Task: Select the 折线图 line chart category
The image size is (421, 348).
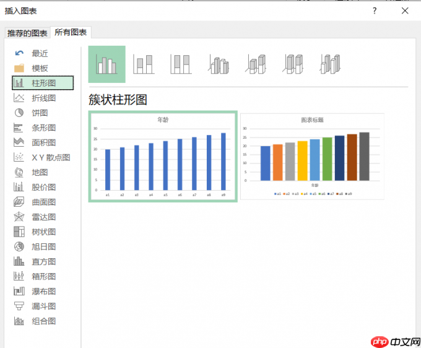Action: pyautogui.click(x=43, y=98)
